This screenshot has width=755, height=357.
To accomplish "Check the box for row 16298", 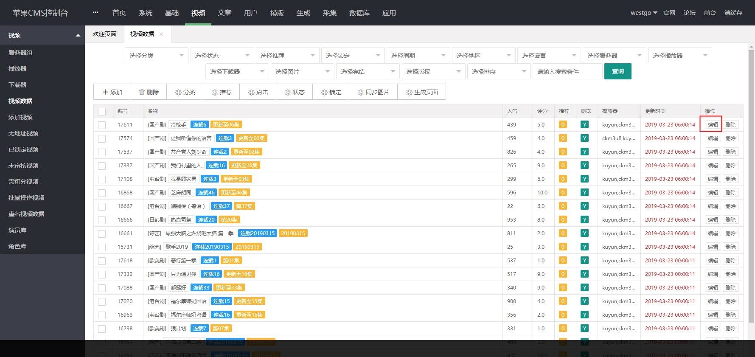I will tap(102, 329).
